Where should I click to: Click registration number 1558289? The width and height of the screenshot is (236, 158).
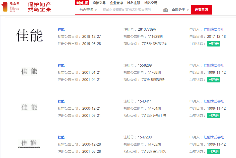click(x=145, y=65)
